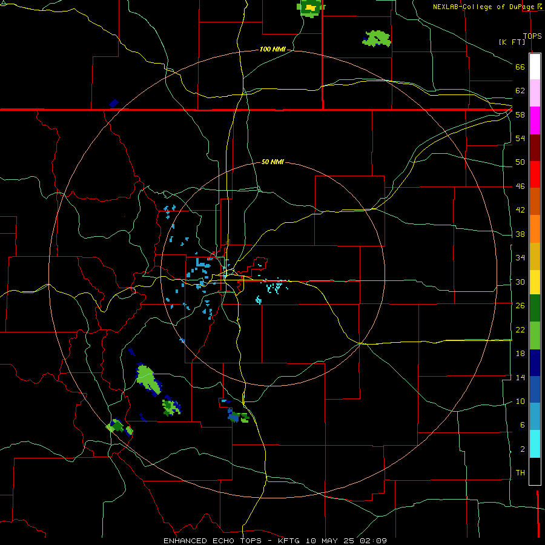545x545 pixels.
Task: Click the "42" scale label
Action: [520, 210]
